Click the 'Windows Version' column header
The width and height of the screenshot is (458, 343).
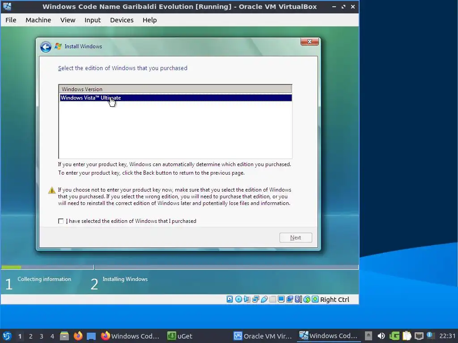click(175, 89)
